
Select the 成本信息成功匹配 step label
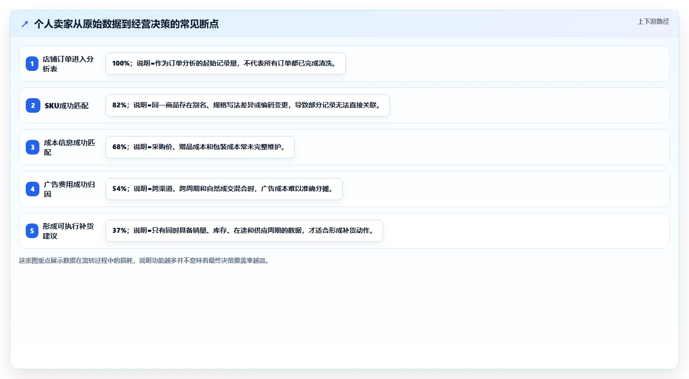[70, 147]
